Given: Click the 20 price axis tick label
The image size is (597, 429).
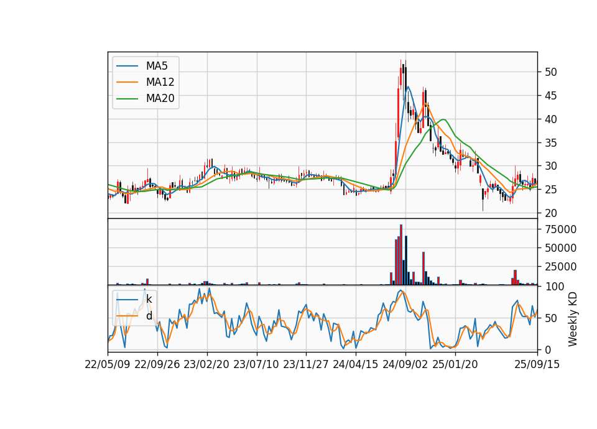Looking at the screenshot, I should (x=550, y=213).
